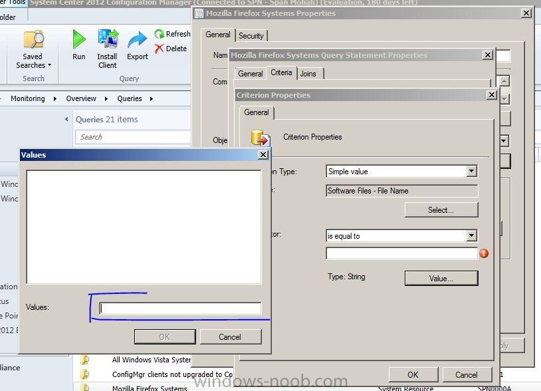Select the Criteria tab
Viewport: 541px width, 391px height.
281,72
